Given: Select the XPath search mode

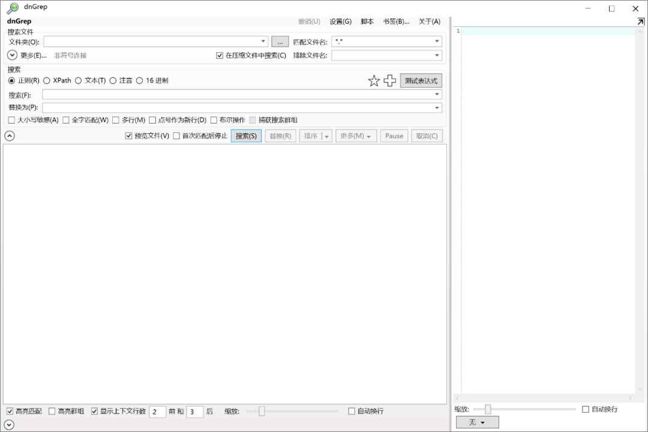Looking at the screenshot, I should click(47, 80).
